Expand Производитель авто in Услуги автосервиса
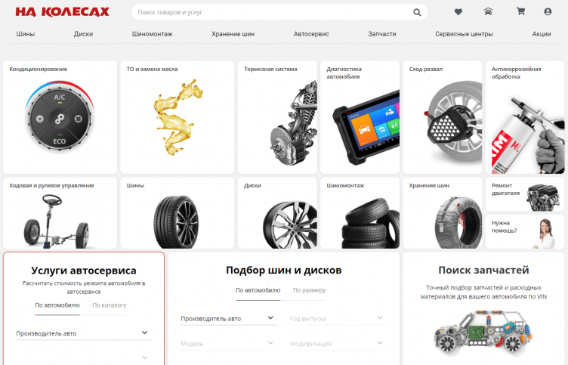The image size is (568, 365). coord(82,333)
